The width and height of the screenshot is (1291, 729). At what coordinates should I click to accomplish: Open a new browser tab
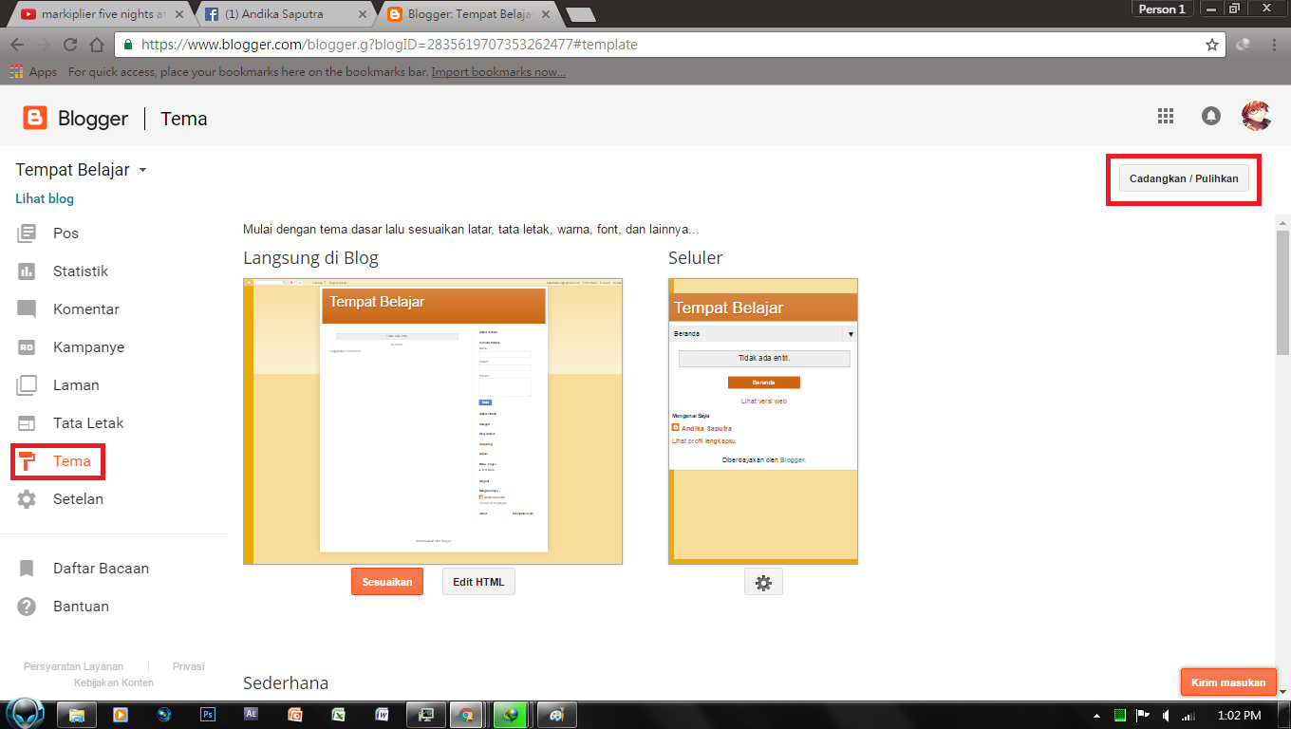coord(580,14)
